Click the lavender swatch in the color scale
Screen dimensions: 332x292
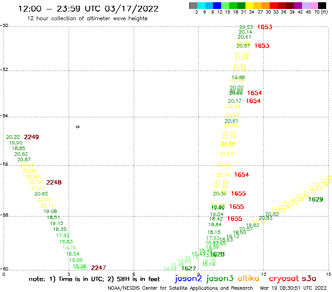click(306, 5)
